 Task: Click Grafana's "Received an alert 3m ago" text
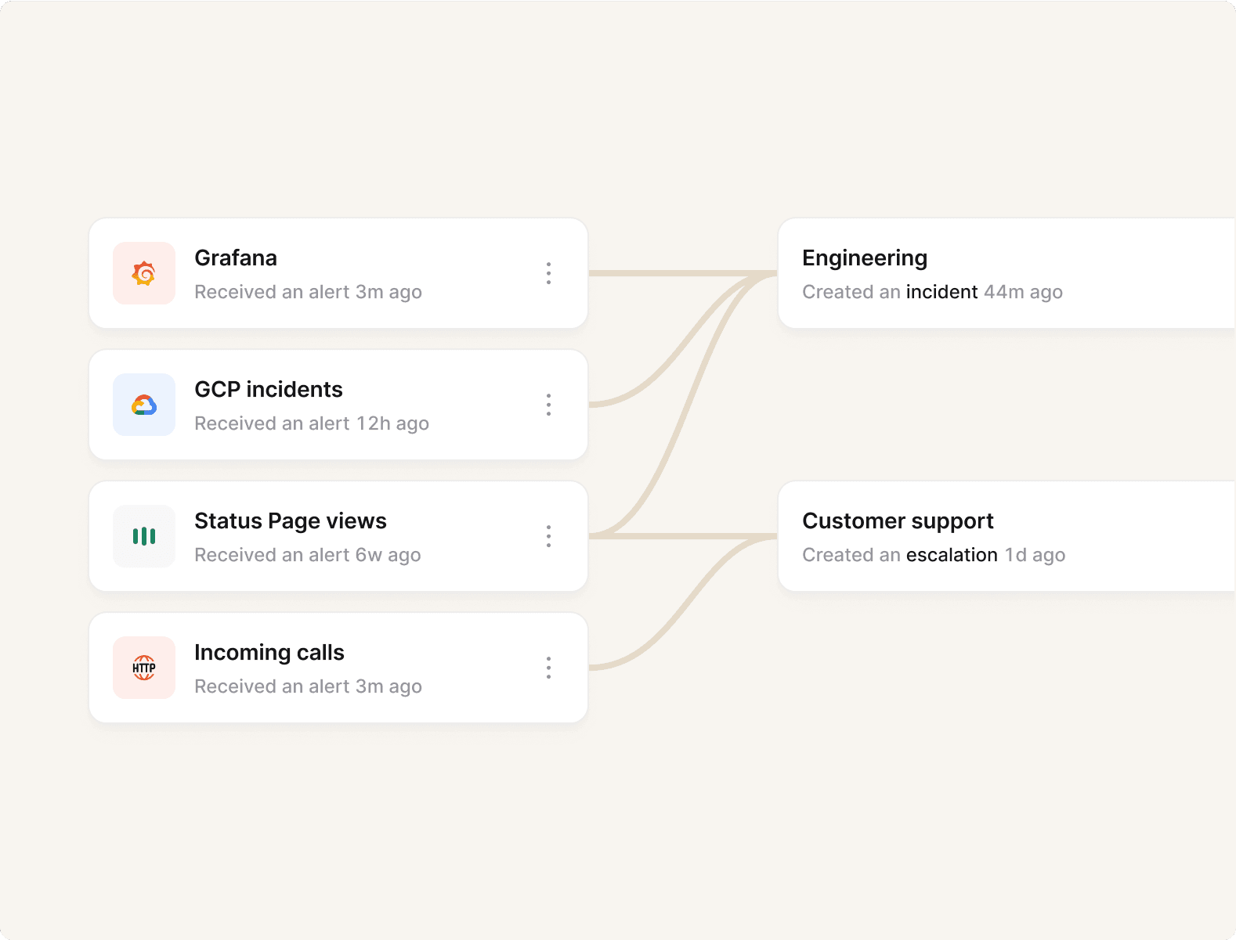click(308, 292)
